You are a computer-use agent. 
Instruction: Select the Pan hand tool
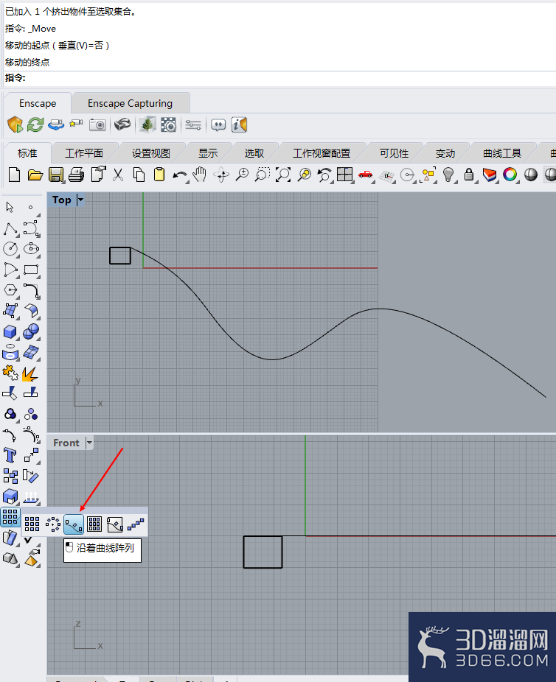[x=199, y=175]
